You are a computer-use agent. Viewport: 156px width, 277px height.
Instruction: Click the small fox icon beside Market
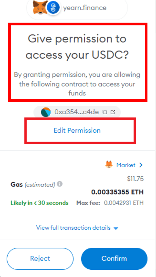109,165
